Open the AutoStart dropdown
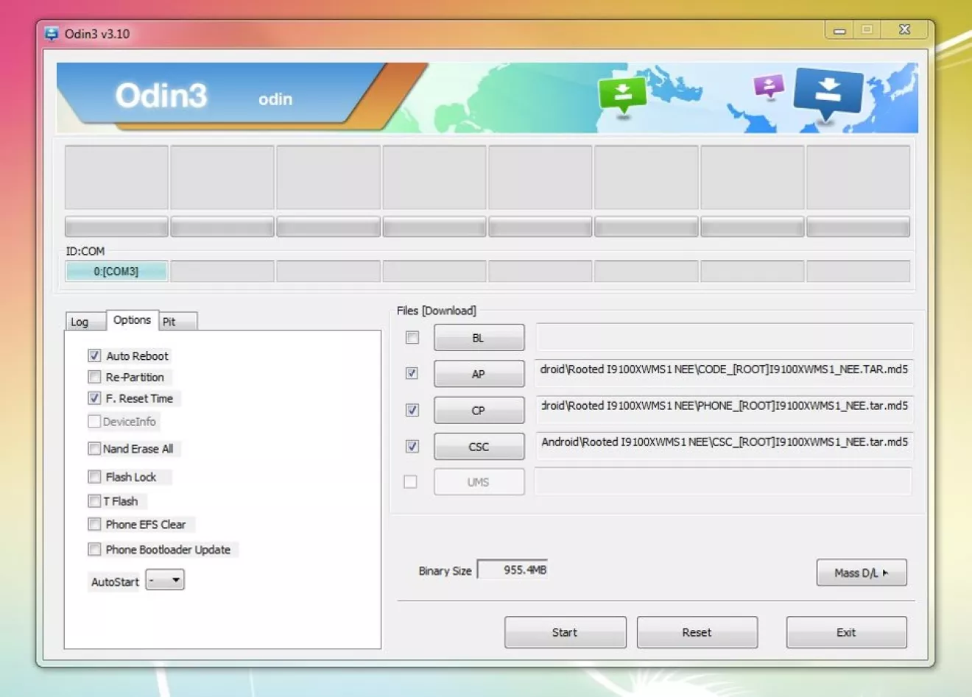Viewport: 972px width, 697px height. tap(165, 580)
